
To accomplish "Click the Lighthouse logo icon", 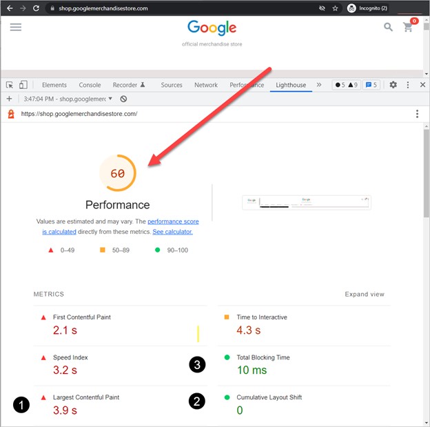I will [11, 114].
